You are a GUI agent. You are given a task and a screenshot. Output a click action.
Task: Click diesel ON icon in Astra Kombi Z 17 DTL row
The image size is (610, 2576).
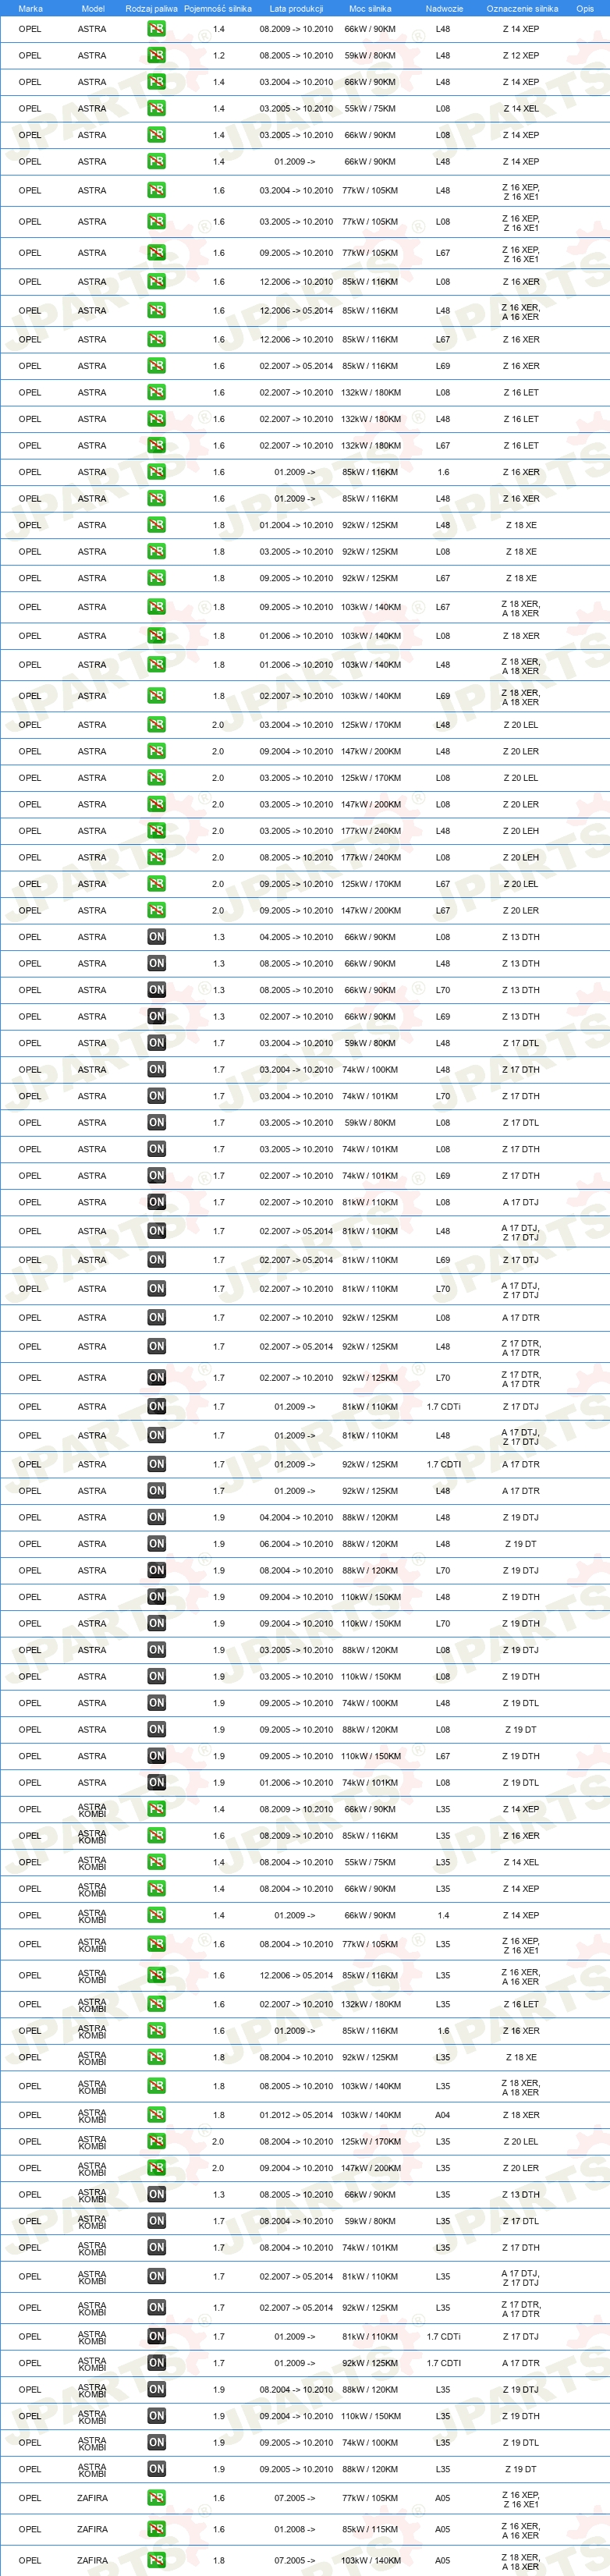click(x=156, y=2221)
